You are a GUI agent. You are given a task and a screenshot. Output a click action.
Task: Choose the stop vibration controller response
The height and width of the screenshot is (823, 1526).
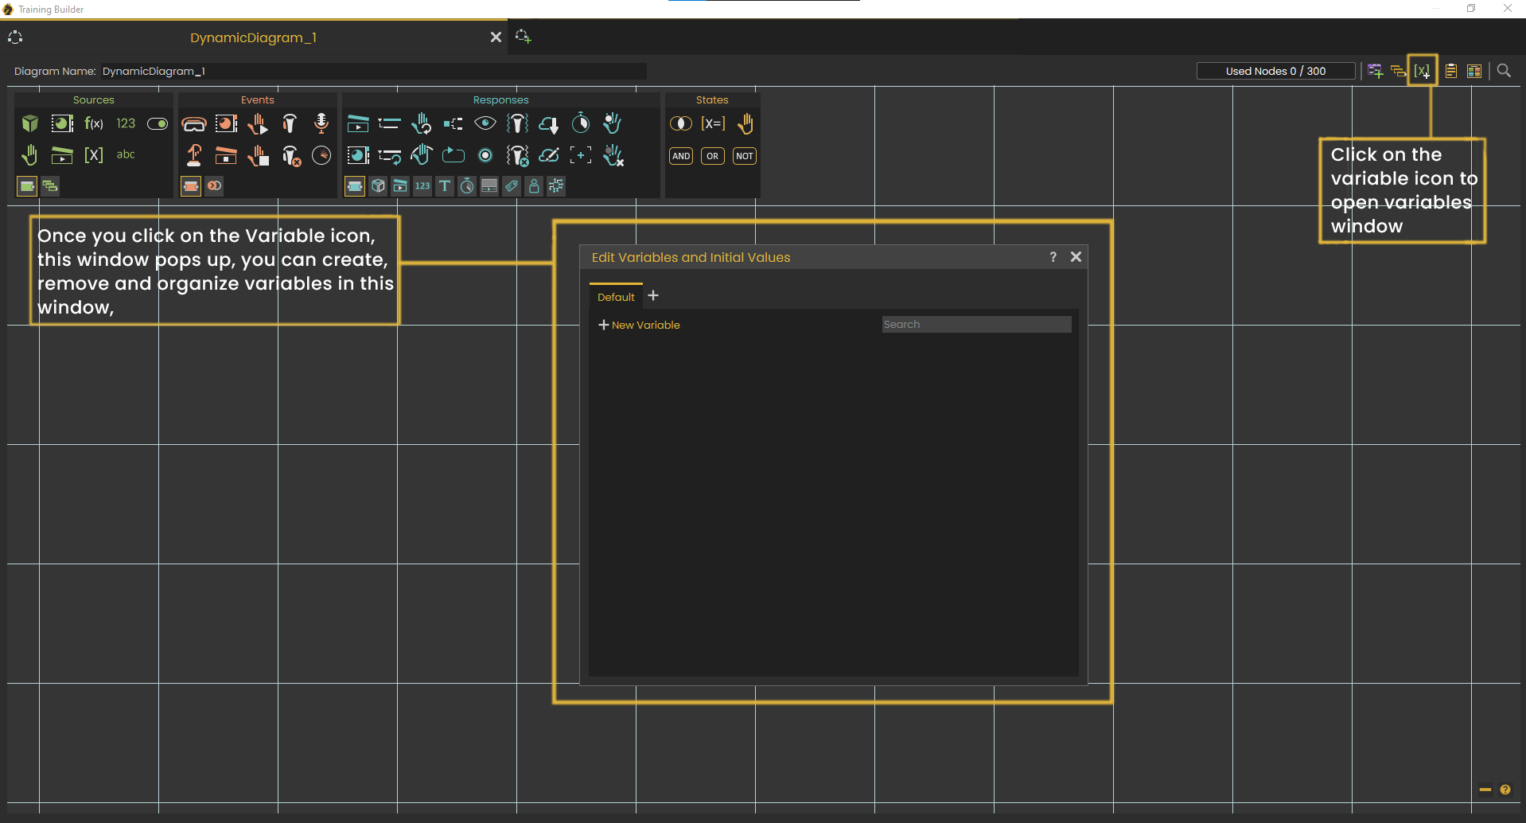coord(517,155)
